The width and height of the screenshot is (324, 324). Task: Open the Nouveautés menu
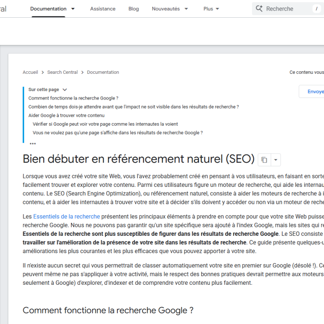(x=166, y=9)
